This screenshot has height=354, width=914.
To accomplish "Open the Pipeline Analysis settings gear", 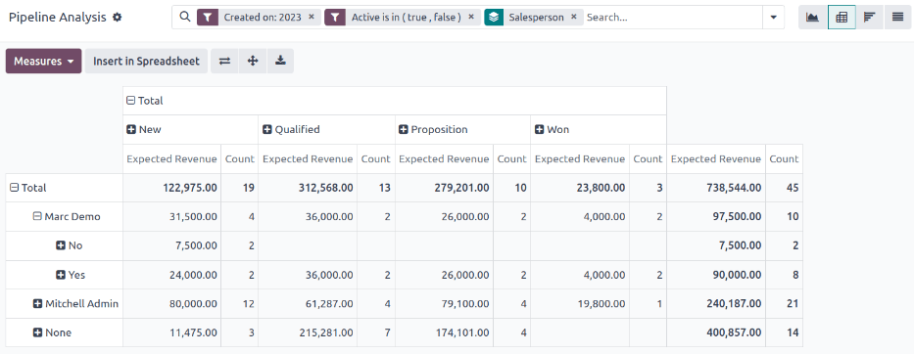I will 118,18.
